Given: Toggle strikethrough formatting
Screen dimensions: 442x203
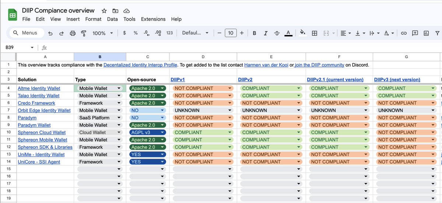Looking at the screenshot, I should [x=277, y=33].
